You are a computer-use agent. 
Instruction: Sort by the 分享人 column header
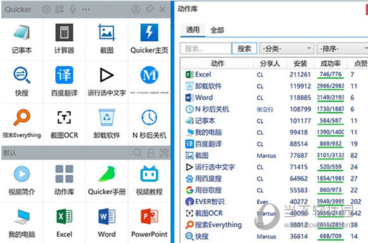click(270, 63)
